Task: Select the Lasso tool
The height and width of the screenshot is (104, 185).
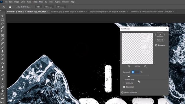Action: (x=2, y=24)
